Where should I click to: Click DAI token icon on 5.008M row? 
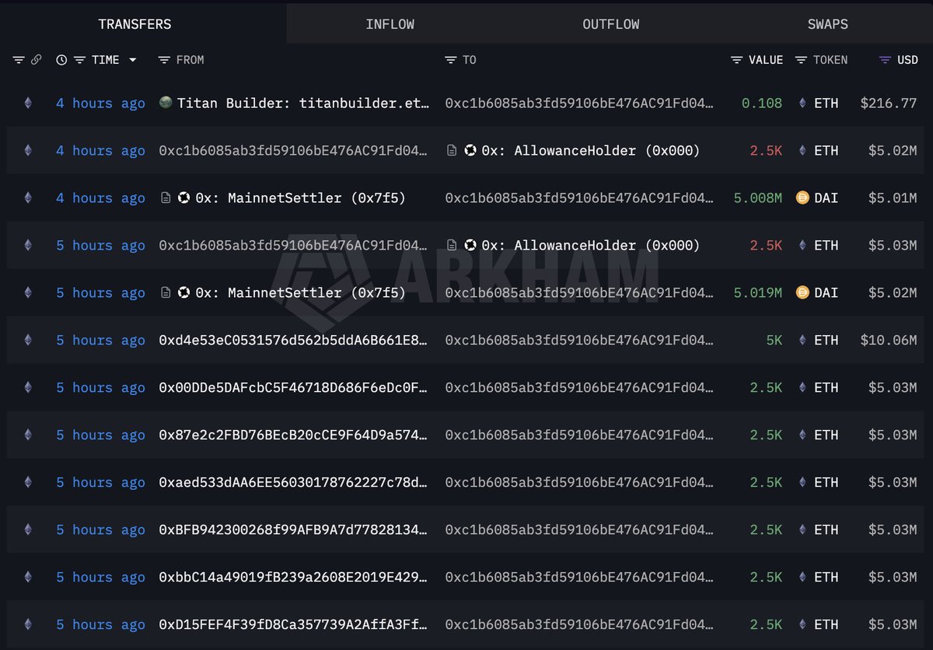point(803,197)
